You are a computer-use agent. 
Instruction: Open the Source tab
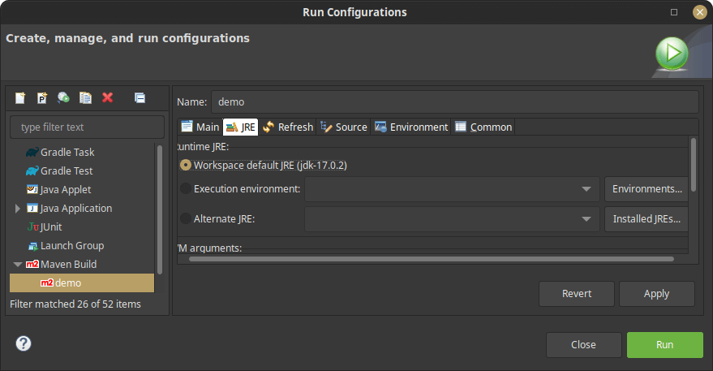(344, 127)
